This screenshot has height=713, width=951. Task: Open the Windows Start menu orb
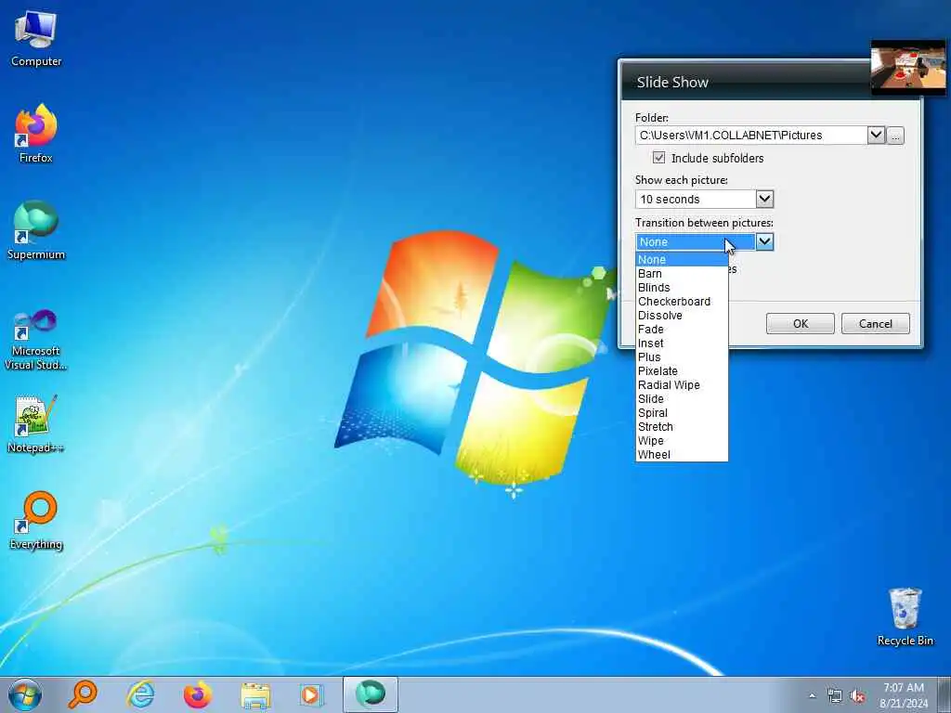(x=25, y=694)
